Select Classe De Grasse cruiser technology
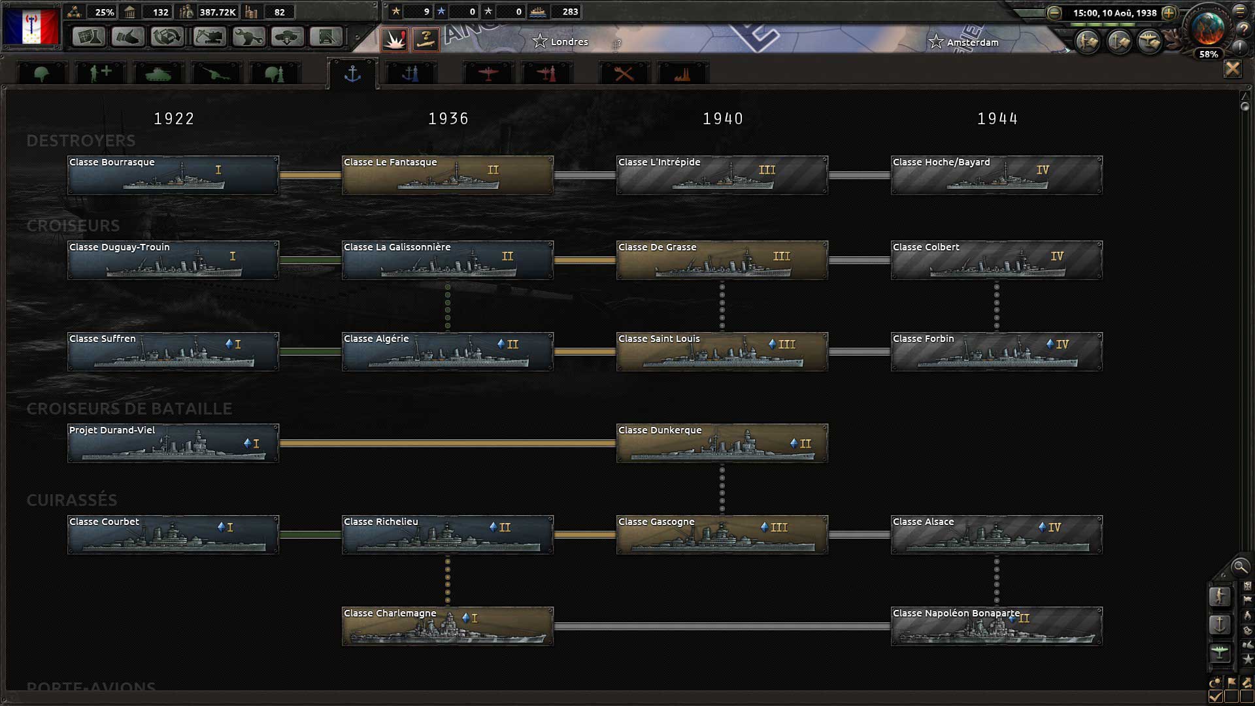Image resolution: width=1255 pixels, height=706 pixels. [722, 260]
